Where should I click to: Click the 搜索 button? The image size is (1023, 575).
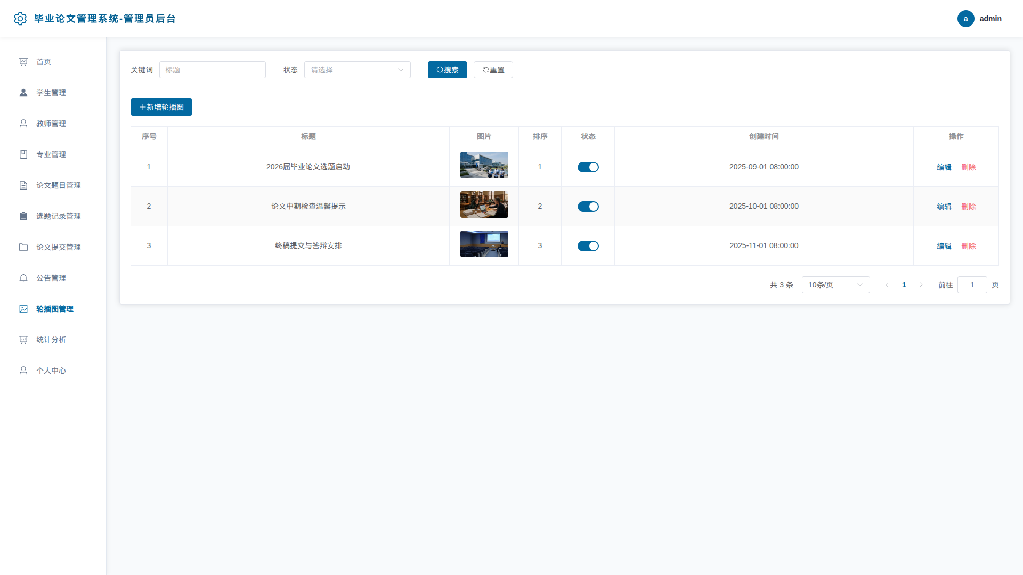click(x=447, y=70)
